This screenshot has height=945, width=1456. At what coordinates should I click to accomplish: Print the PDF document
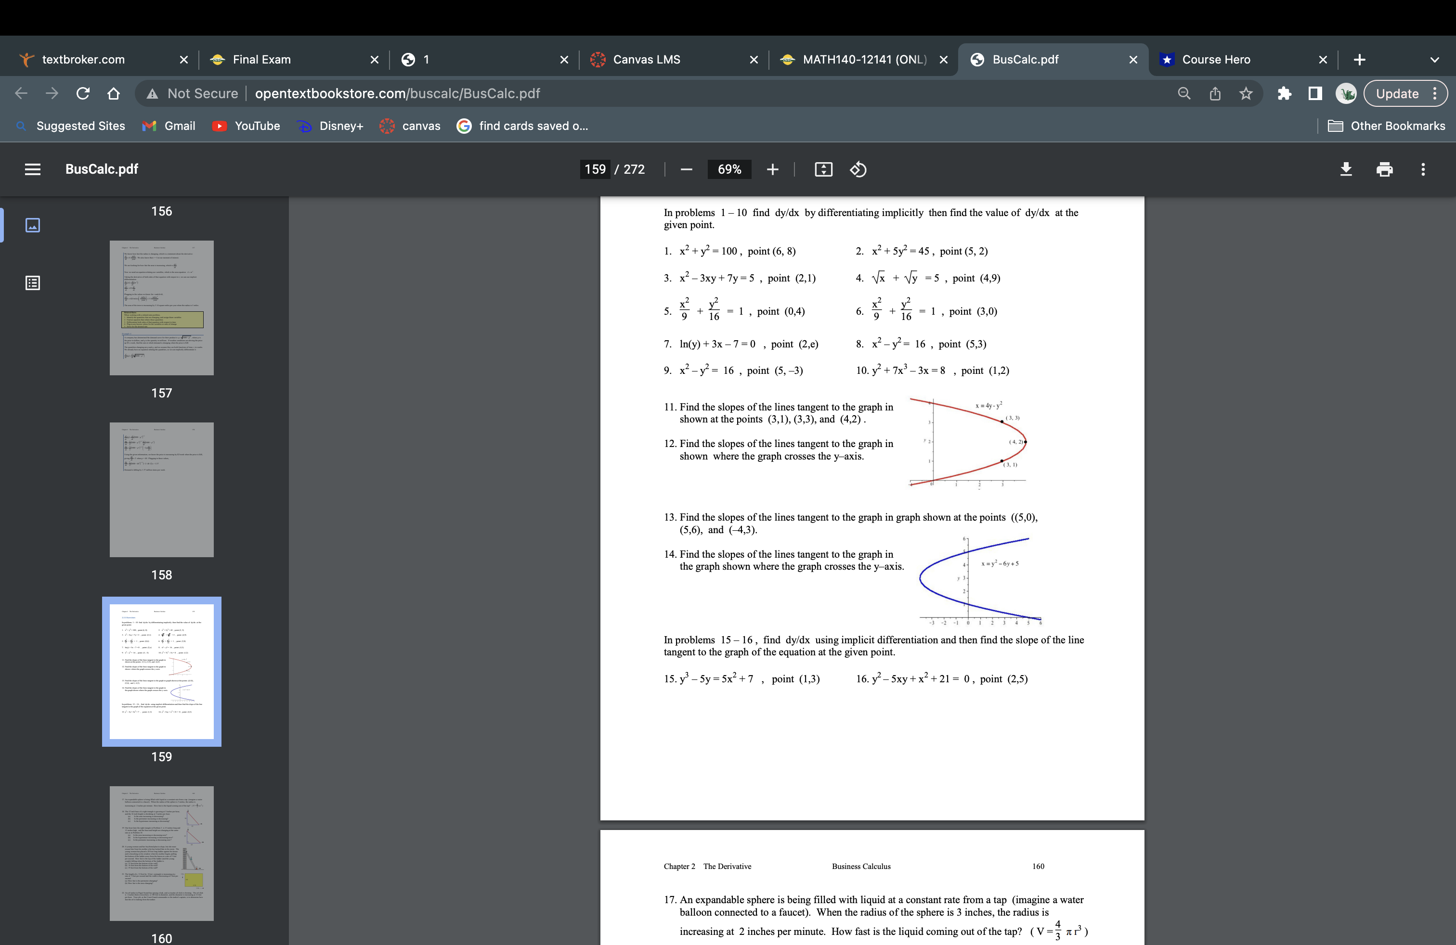(1384, 169)
